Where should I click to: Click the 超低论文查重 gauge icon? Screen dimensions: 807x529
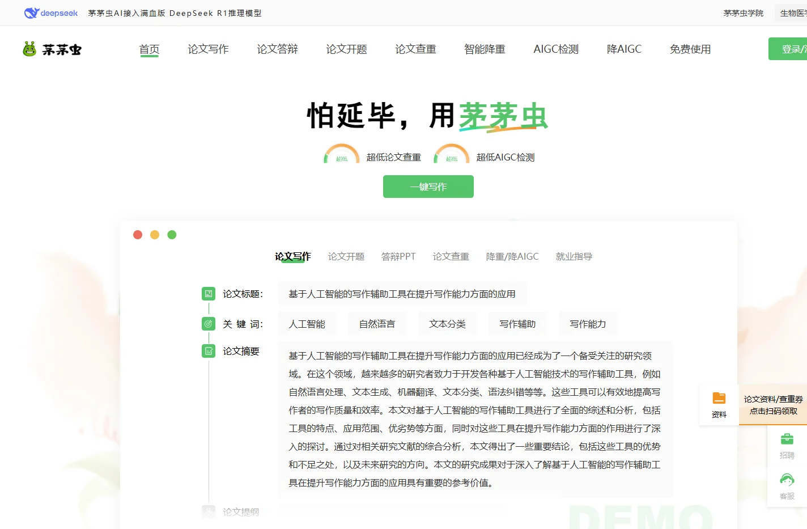(x=342, y=154)
